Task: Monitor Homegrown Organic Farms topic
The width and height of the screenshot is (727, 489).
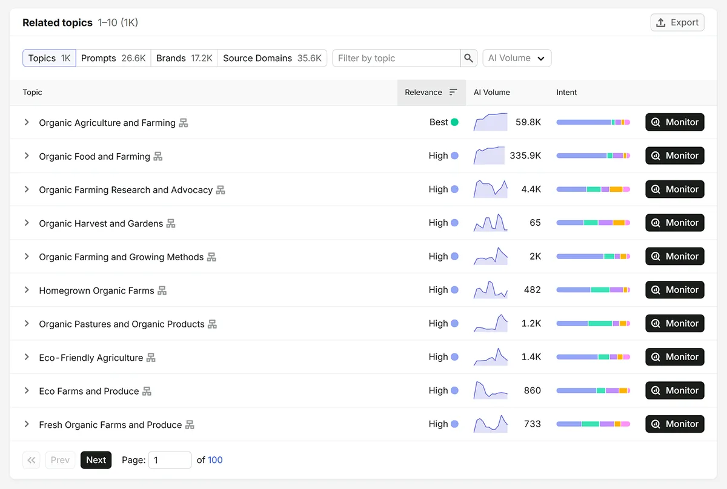Action: 675,290
